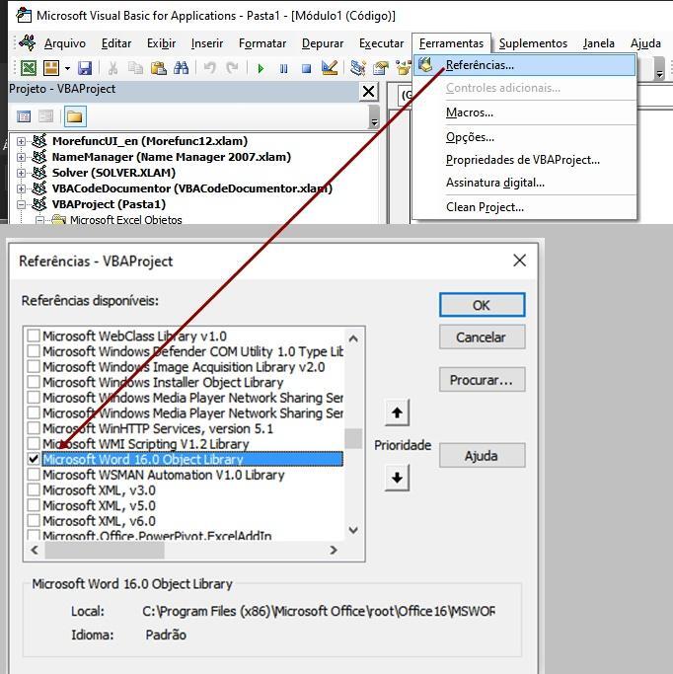Collapse the Microsoft Excel Objetos folder
This screenshot has height=674, width=673.
[x=40, y=220]
